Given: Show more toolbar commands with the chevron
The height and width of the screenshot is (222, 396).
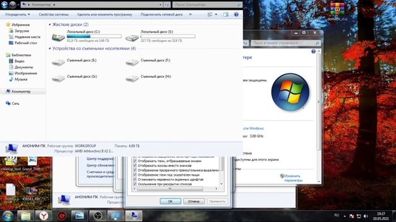Looking at the screenshot, I should [190, 15].
